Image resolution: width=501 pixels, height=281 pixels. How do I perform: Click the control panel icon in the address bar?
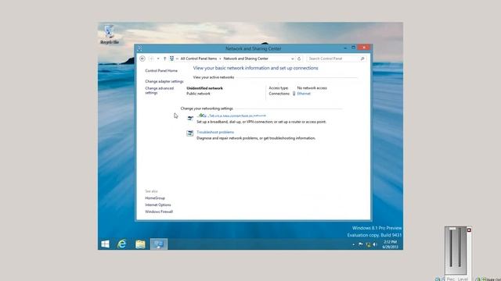(172, 59)
